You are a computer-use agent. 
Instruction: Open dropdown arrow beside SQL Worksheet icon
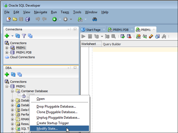tap(85, 19)
